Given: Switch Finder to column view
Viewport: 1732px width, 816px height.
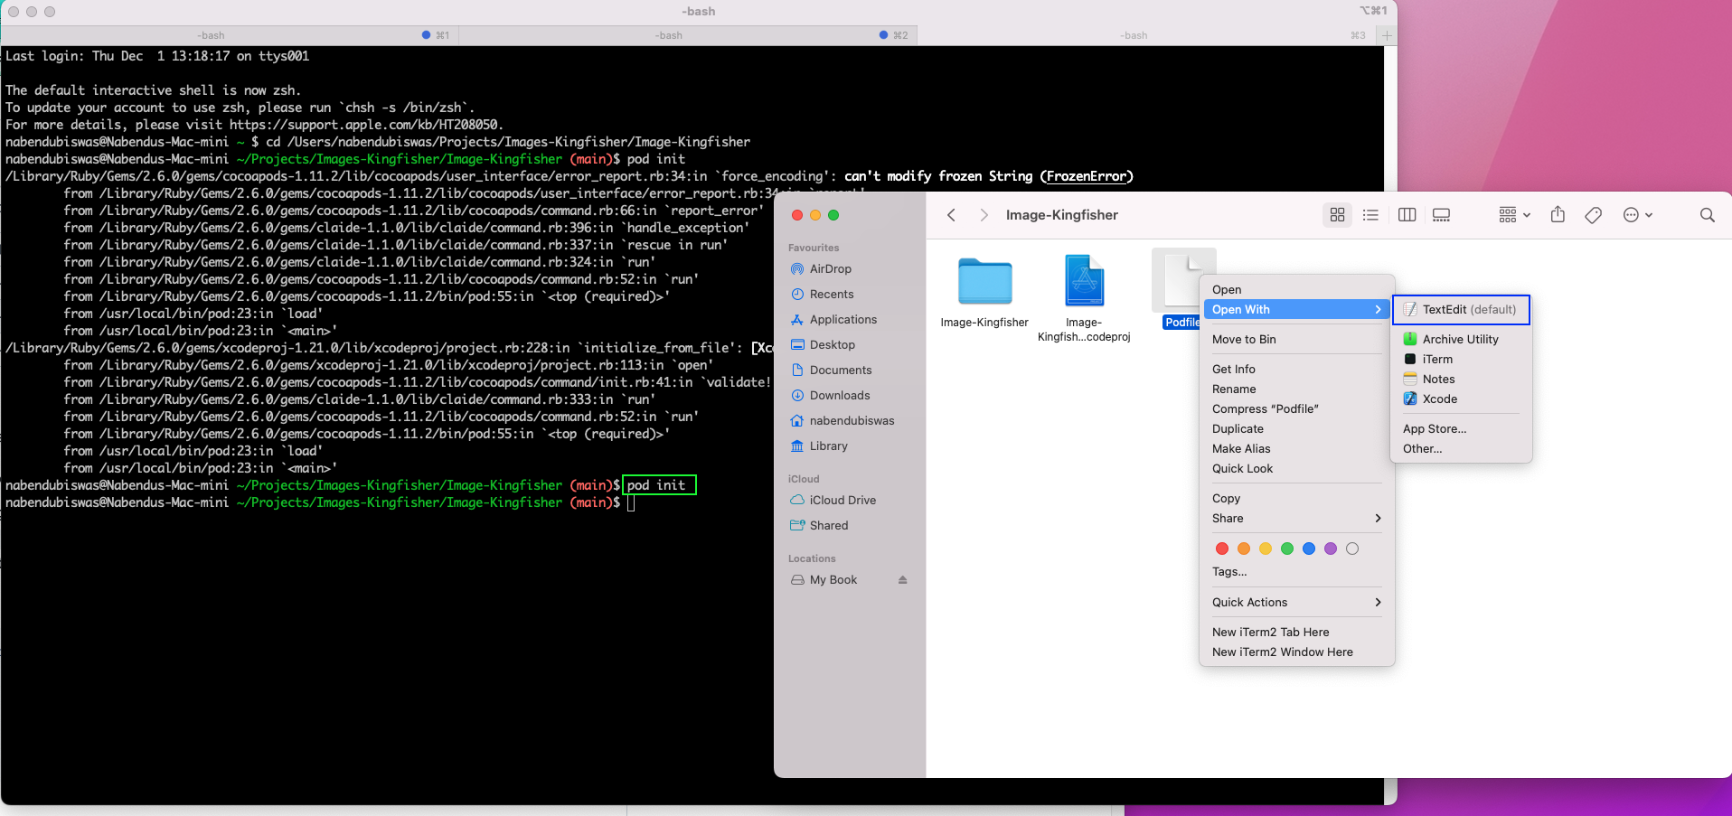Looking at the screenshot, I should tap(1407, 215).
